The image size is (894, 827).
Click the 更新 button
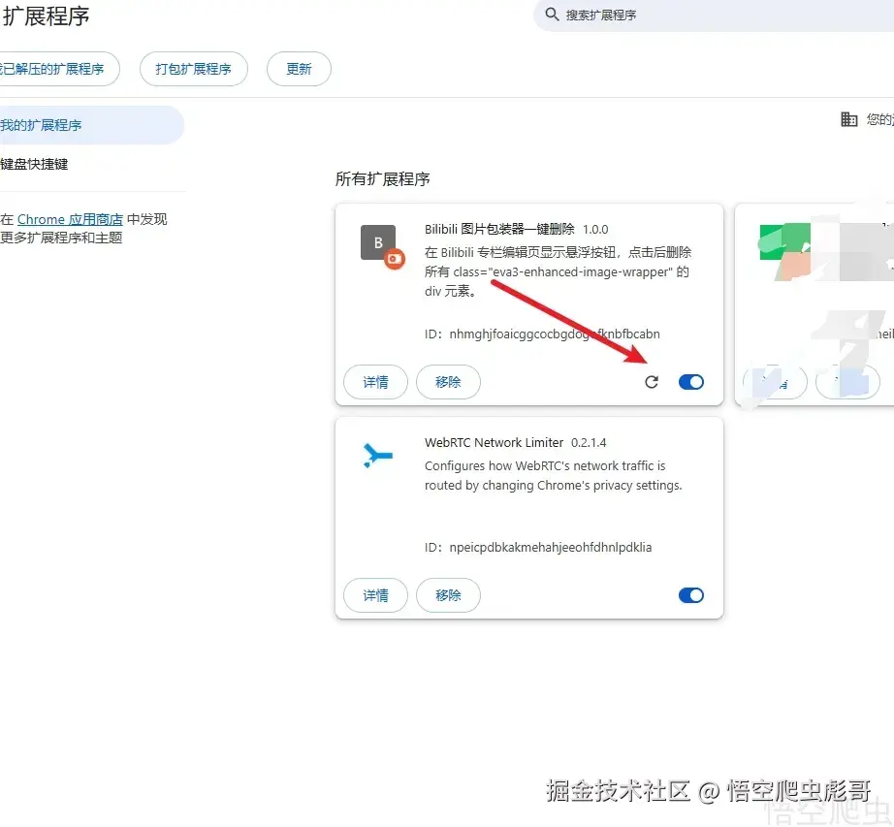pyautogui.click(x=299, y=69)
